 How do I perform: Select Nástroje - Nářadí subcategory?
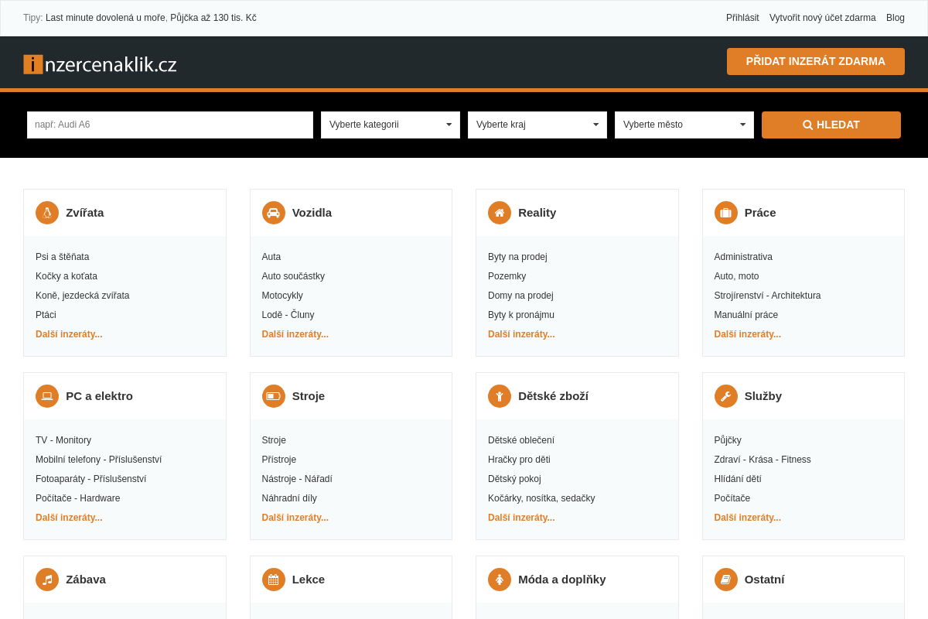(x=297, y=479)
